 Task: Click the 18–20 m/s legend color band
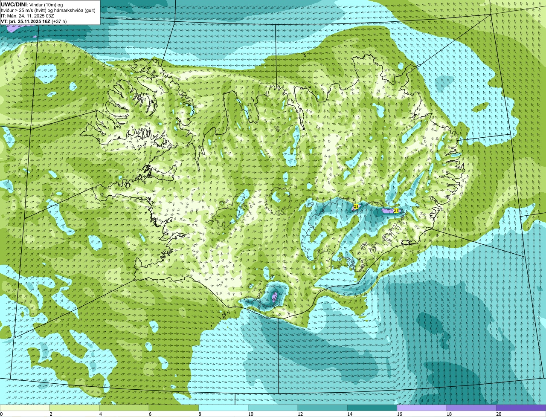[x=471, y=408]
